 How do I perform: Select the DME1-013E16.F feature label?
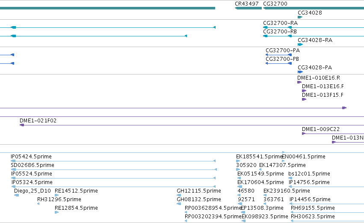click(323, 86)
